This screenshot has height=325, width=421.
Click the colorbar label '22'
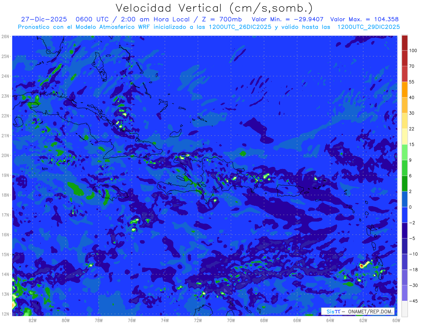pyautogui.click(x=412, y=129)
